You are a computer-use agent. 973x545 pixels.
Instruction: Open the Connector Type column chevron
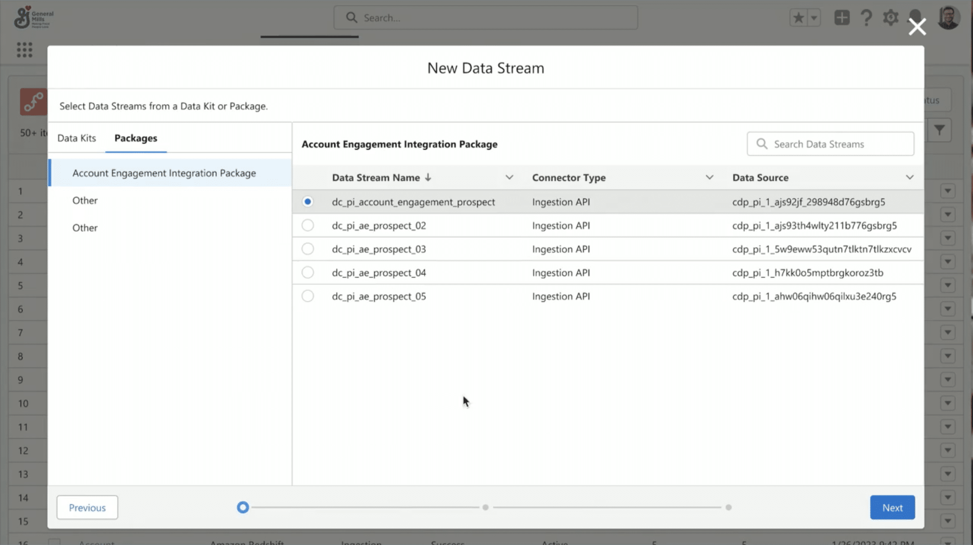tap(709, 177)
